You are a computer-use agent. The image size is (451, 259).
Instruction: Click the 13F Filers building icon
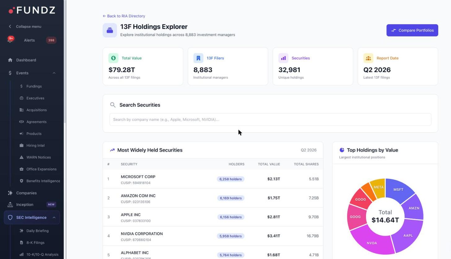198,58
